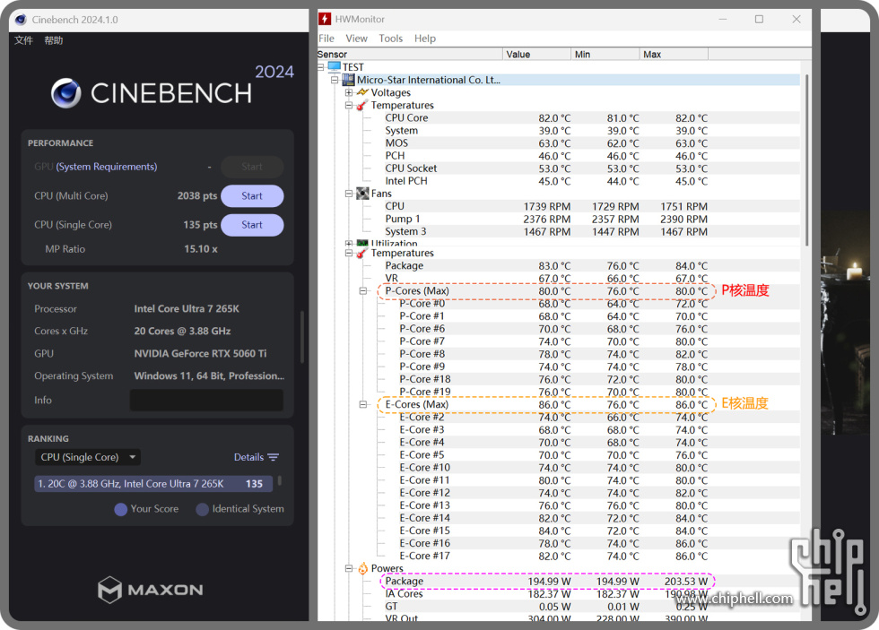Open the Help menu in HWMonitor

pos(425,38)
